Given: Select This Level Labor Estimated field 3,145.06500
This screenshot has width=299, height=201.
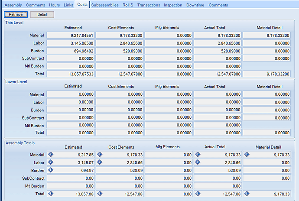Looking at the screenshot, I should [x=71, y=43].
